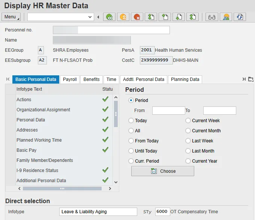Click the Display glasses icon
The width and height of the screenshot is (255, 220).
click(212, 17)
